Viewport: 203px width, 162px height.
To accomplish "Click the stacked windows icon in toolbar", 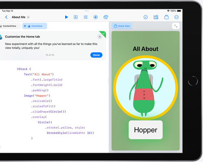I will point(166,17).
